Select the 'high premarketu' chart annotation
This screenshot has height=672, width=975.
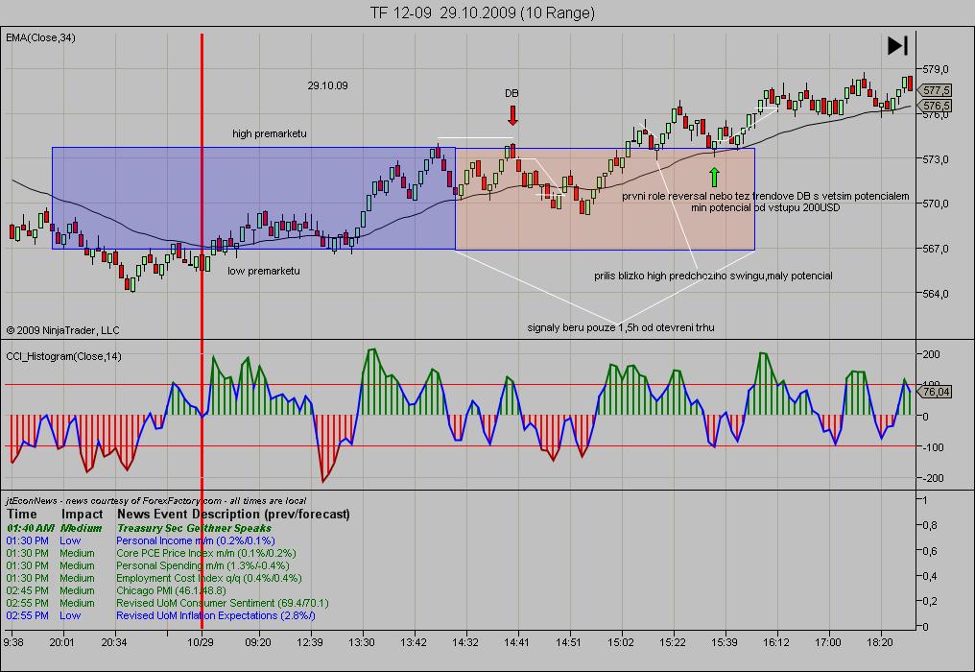pyautogui.click(x=270, y=133)
